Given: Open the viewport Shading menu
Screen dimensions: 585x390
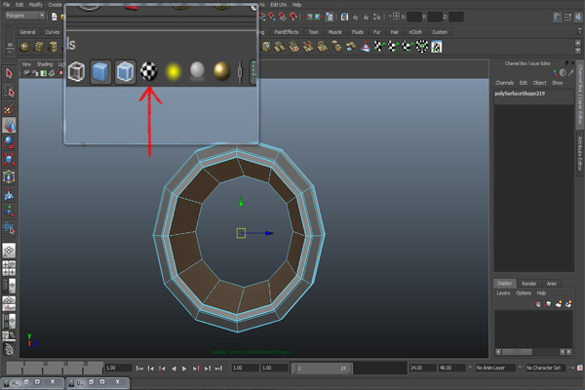Looking at the screenshot, I should (45, 64).
